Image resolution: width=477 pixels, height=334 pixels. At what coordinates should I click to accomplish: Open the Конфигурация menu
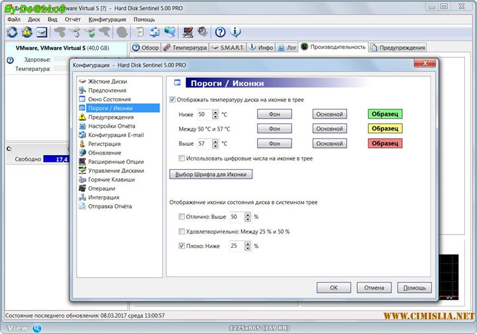pos(107,19)
